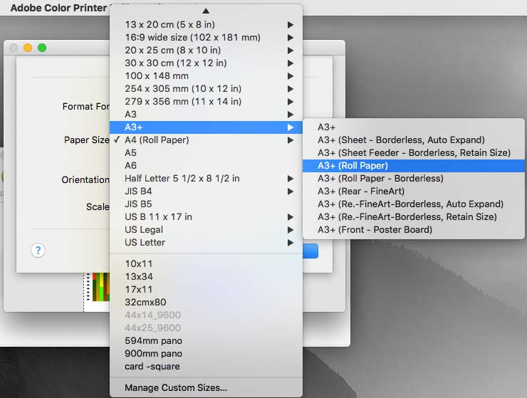Screen dimensions: 527x398
Task: Select 254 x 305 mm (10 x 12 in)
Action: tap(206, 89)
